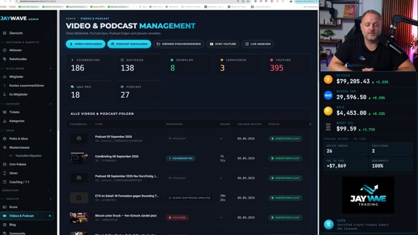Click the Video Hochladen button
This screenshot has height=235, width=418.
86,44
